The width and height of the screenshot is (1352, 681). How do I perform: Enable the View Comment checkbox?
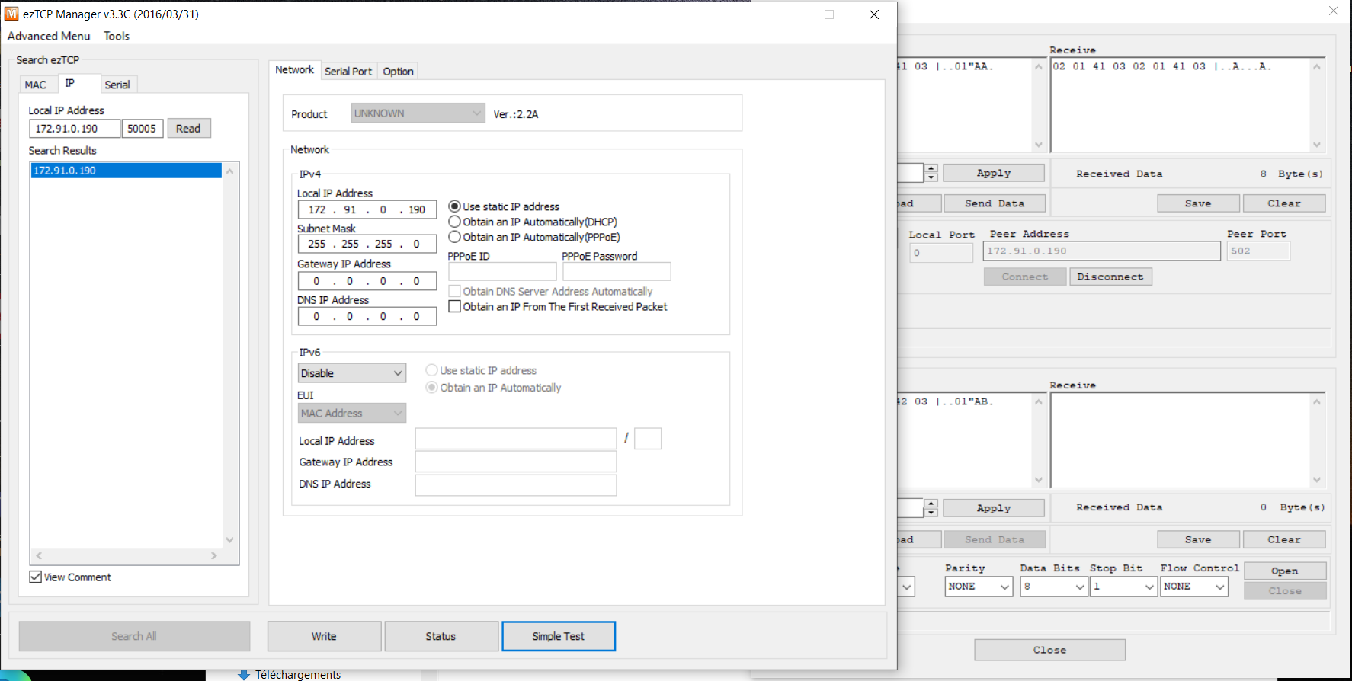point(36,577)
